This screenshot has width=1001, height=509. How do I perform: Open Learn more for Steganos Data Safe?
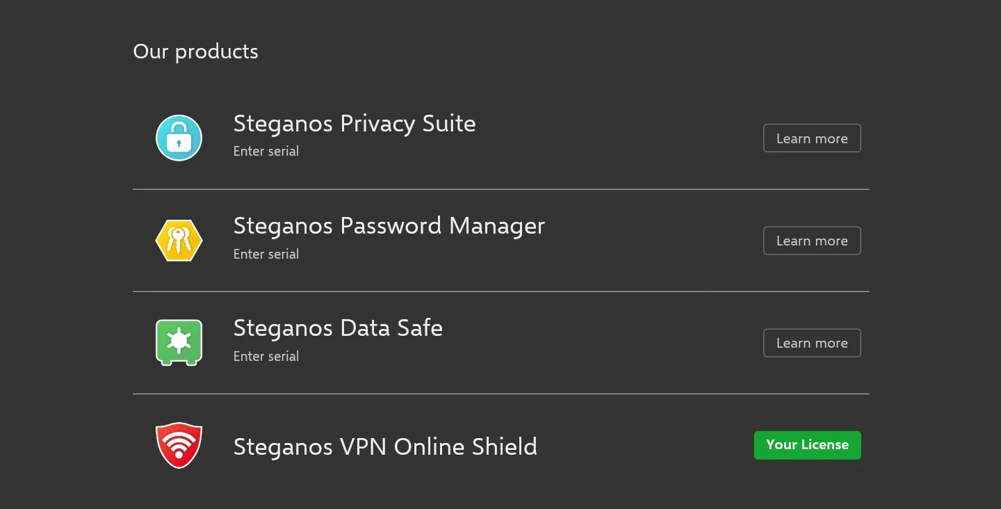812,343
